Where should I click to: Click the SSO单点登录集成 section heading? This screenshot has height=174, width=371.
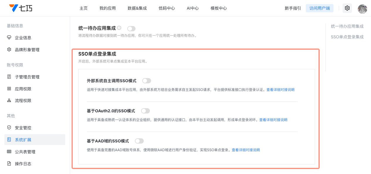97,54
